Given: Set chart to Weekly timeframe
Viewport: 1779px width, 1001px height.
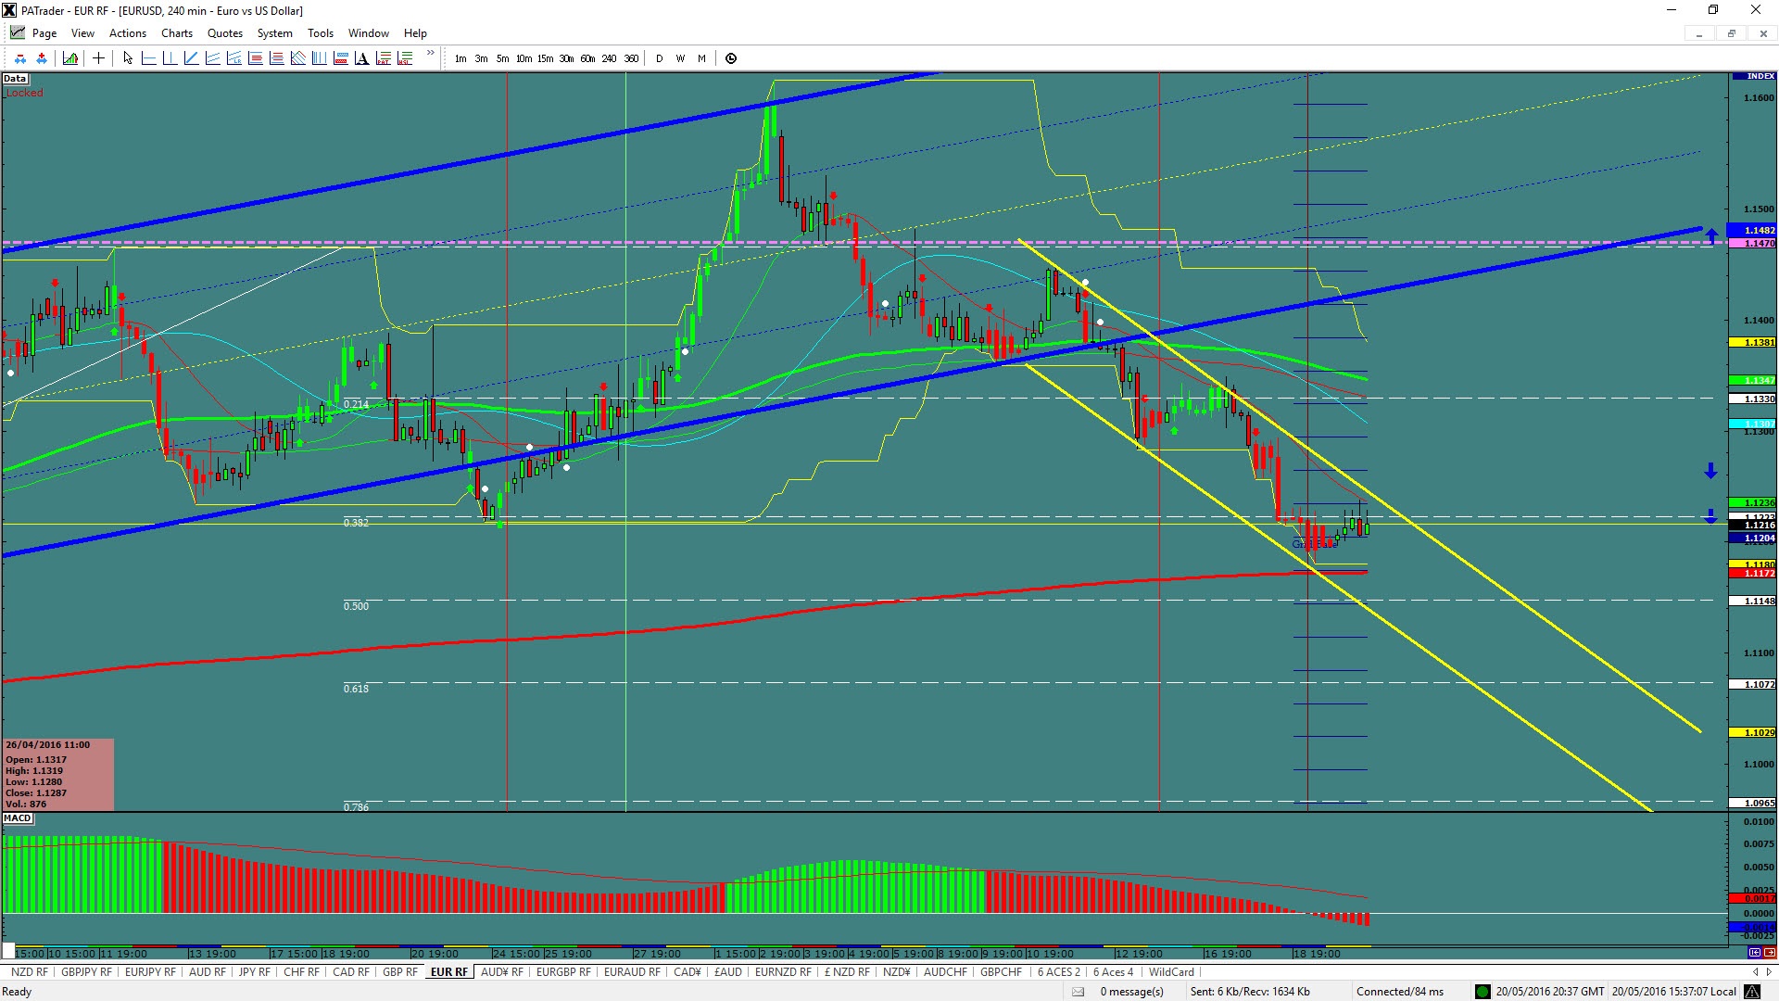Looking at the screenshot, I should click(680, 58).
